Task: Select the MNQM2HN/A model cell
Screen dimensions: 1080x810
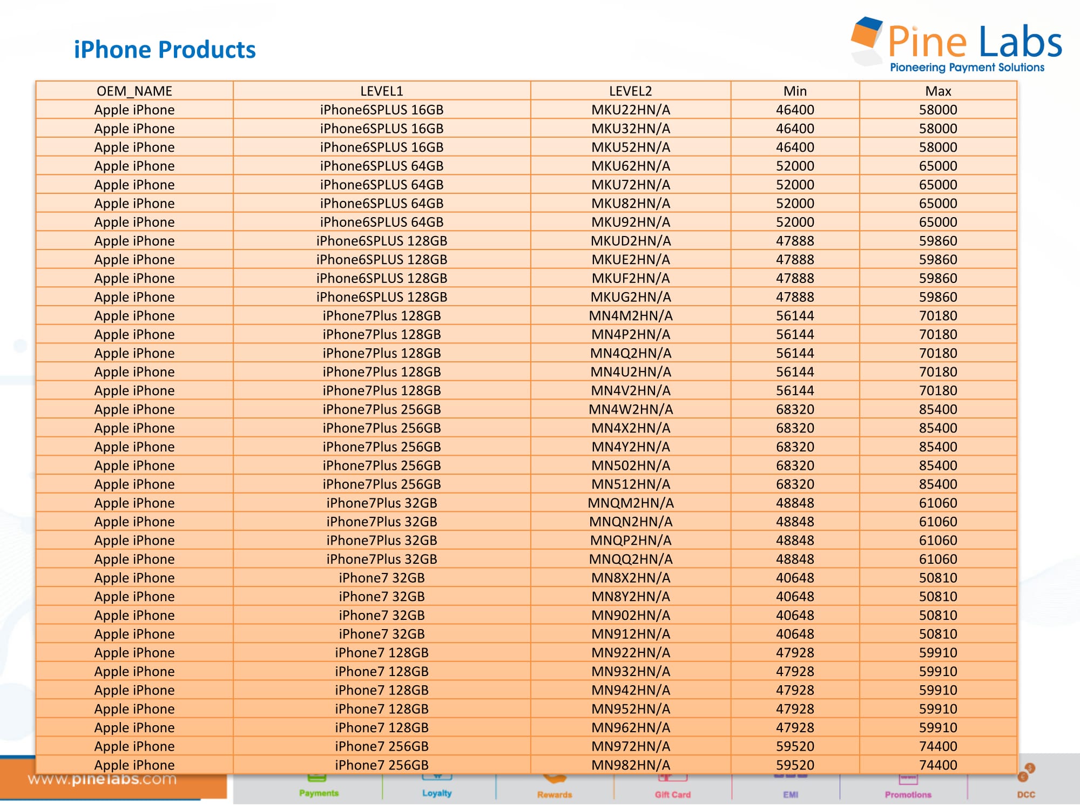Action: [630, 503]
